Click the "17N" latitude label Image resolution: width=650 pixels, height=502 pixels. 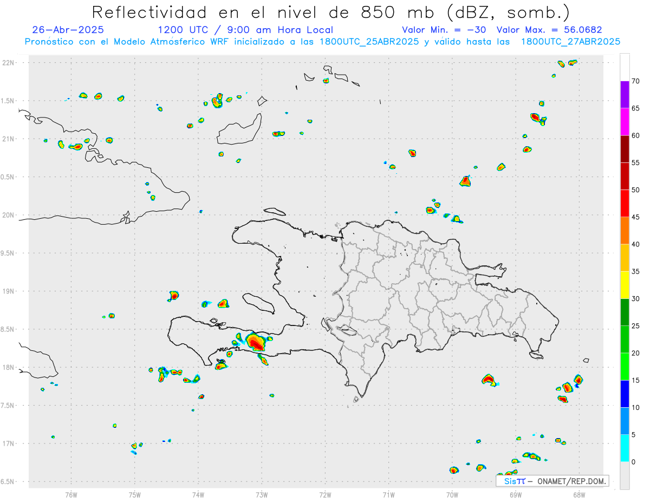[9, 444]
